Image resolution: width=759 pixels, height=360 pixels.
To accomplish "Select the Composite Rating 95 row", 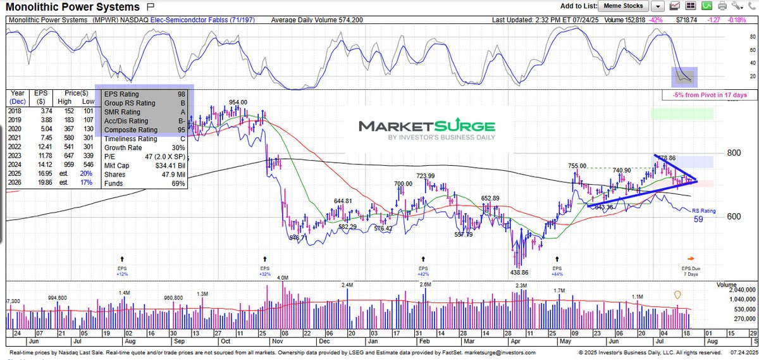I will click(144, 130).
